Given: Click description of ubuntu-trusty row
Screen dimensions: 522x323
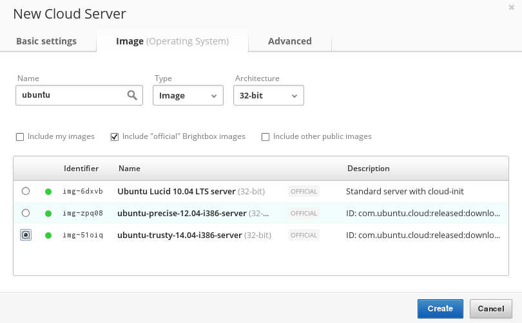Looking at the screenshot, I should pos(423,235).
